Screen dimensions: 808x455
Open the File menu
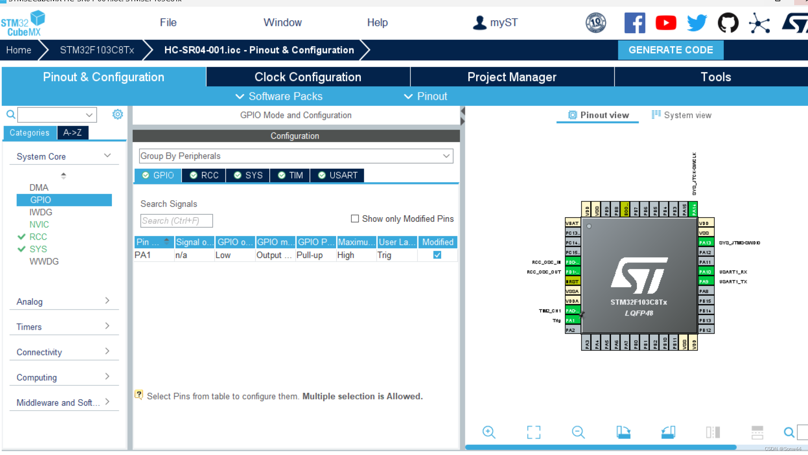168,22
